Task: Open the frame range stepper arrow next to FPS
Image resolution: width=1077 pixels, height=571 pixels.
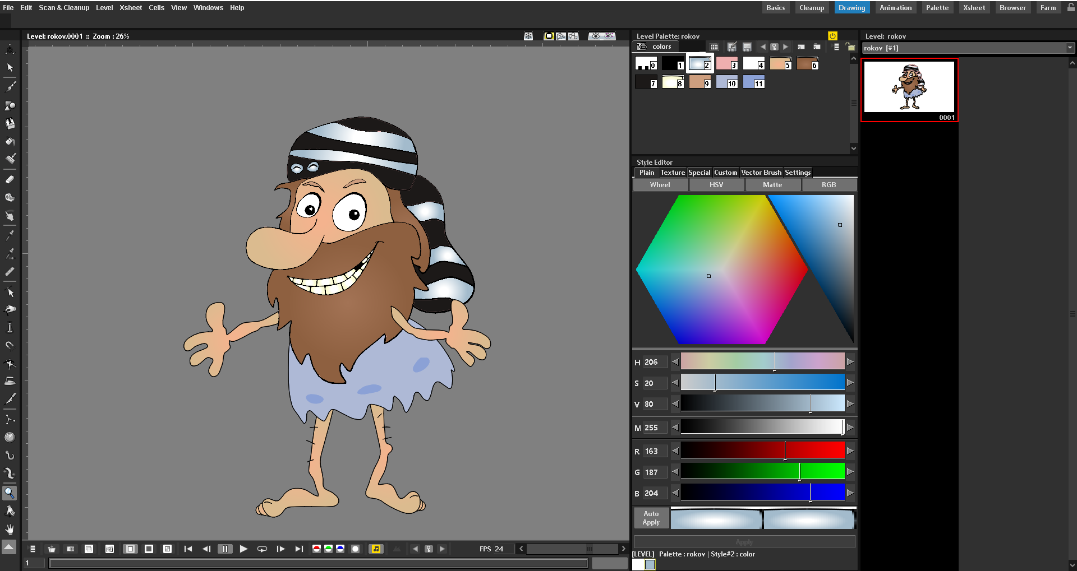Action: coord(521,549)
